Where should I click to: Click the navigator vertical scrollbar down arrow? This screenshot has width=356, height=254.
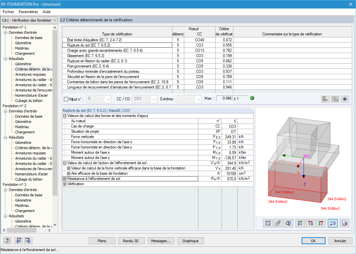pos(55,225)
